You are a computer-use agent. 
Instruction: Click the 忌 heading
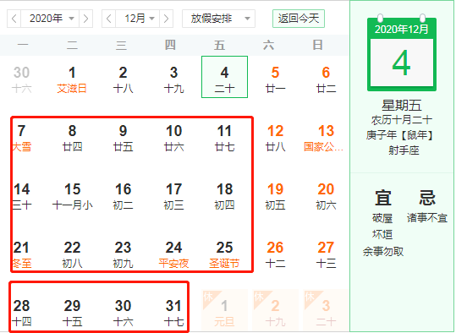pos(427,198)
